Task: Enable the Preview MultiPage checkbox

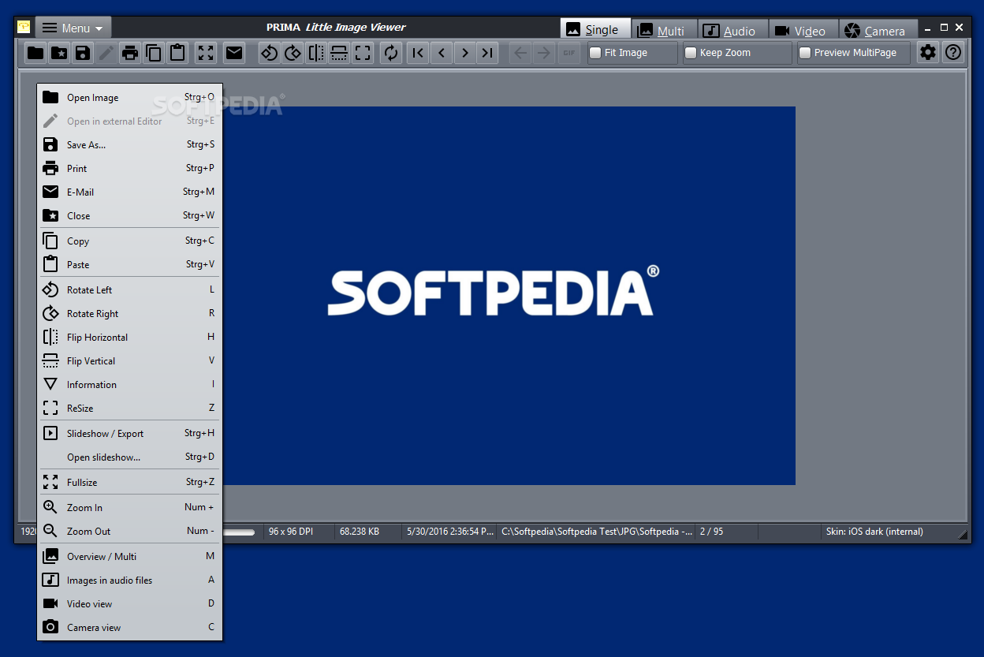Action: tap(805, 53)
